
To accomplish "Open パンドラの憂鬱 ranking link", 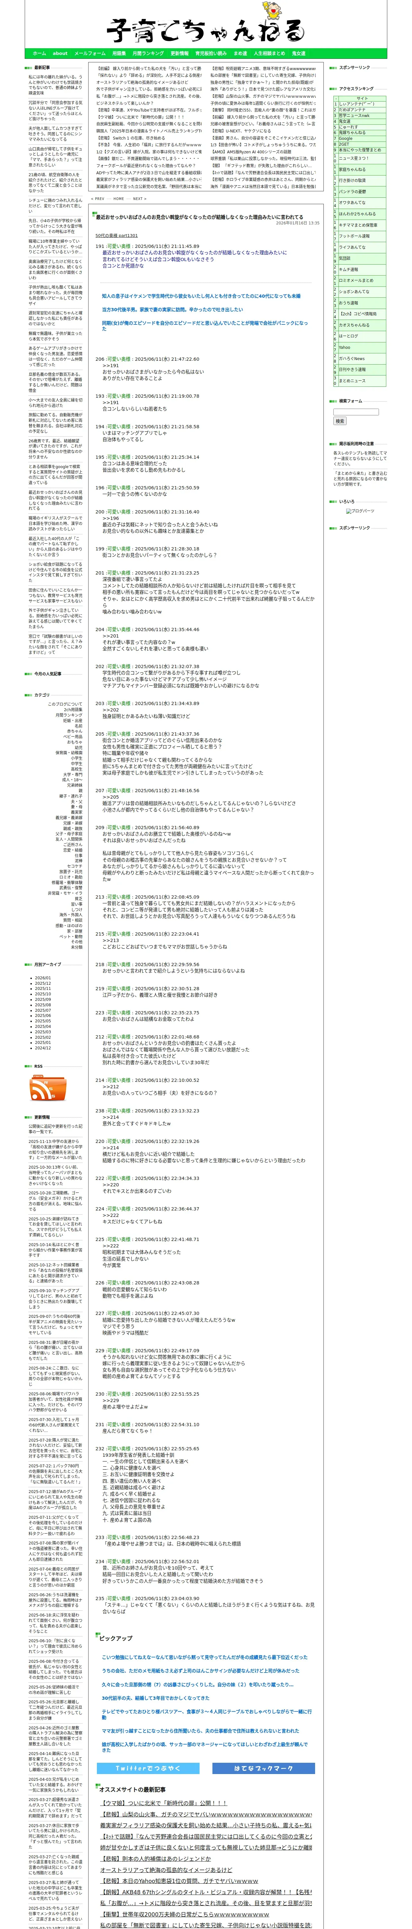I will (352, 192).
